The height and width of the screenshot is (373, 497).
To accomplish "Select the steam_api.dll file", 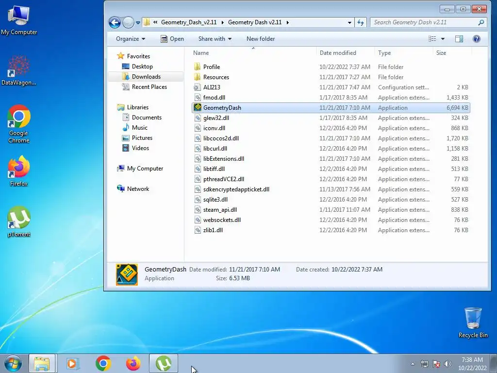I will click(x=331, y=210).
